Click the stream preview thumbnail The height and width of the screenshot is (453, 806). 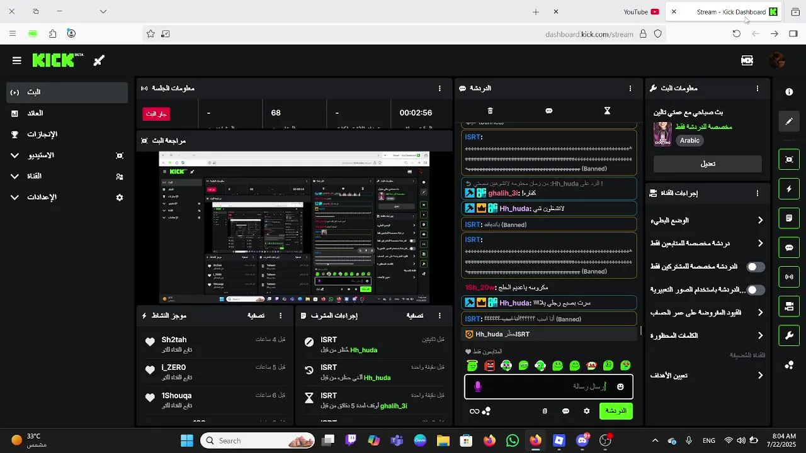294,227
